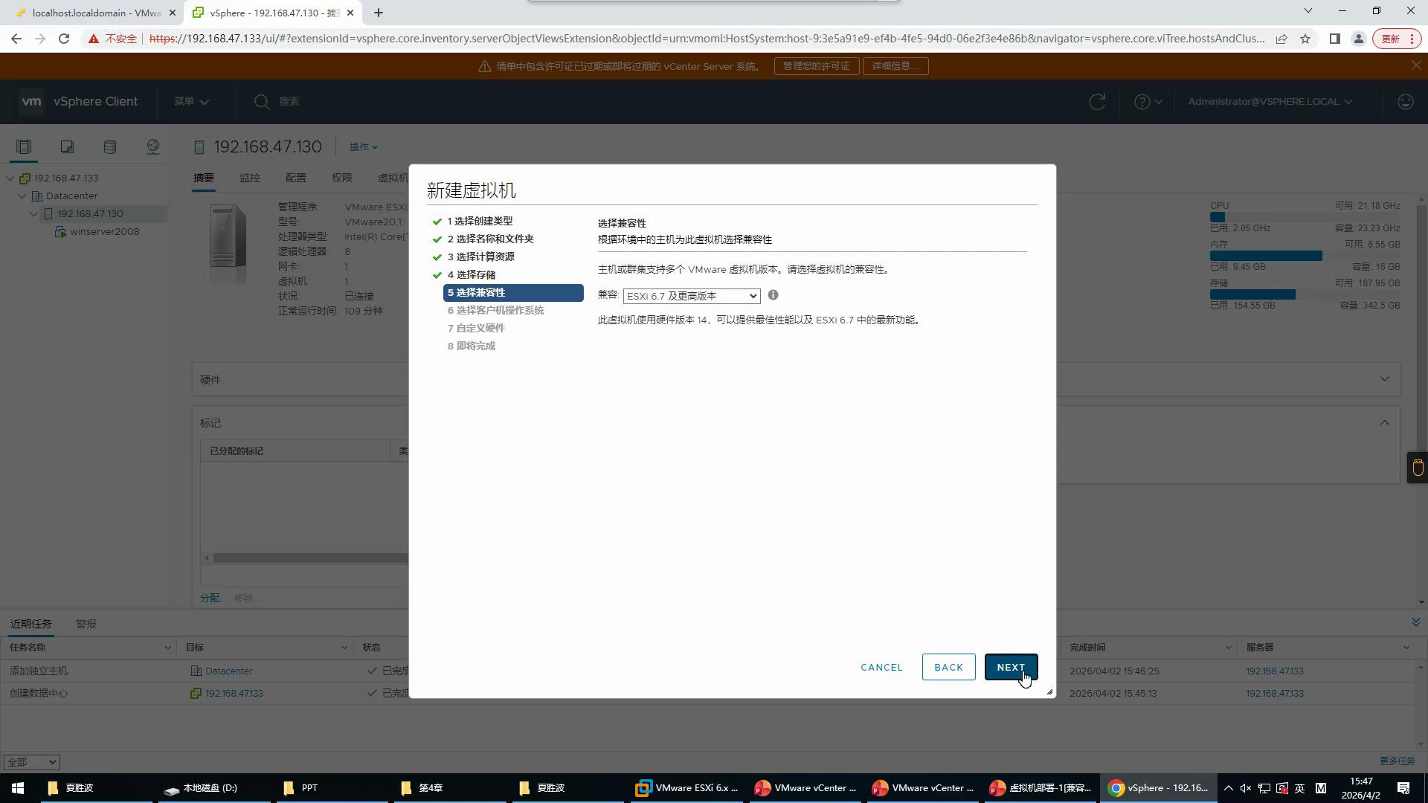Viewport: 1428px width, 803px height.
Task: Open the VMs and Templates inventory icon
Action: pyautogui.click(x=67, y=146)
